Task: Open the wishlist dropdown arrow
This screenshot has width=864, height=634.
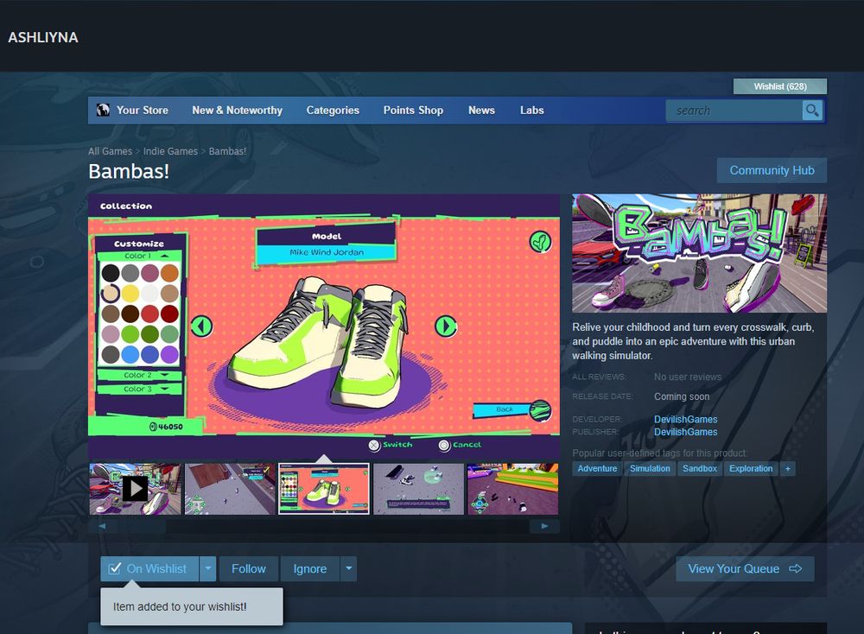Action: pos(207,568)
